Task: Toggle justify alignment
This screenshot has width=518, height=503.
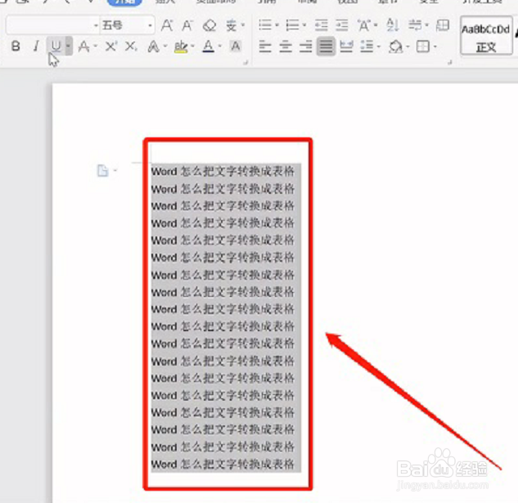Action: click(326, 47)
